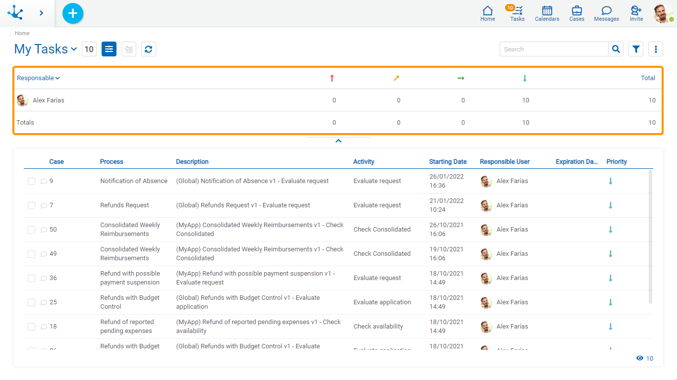677x380 pixels.
Task: Sort by the Case column header
Action: (x=56, y=162)
